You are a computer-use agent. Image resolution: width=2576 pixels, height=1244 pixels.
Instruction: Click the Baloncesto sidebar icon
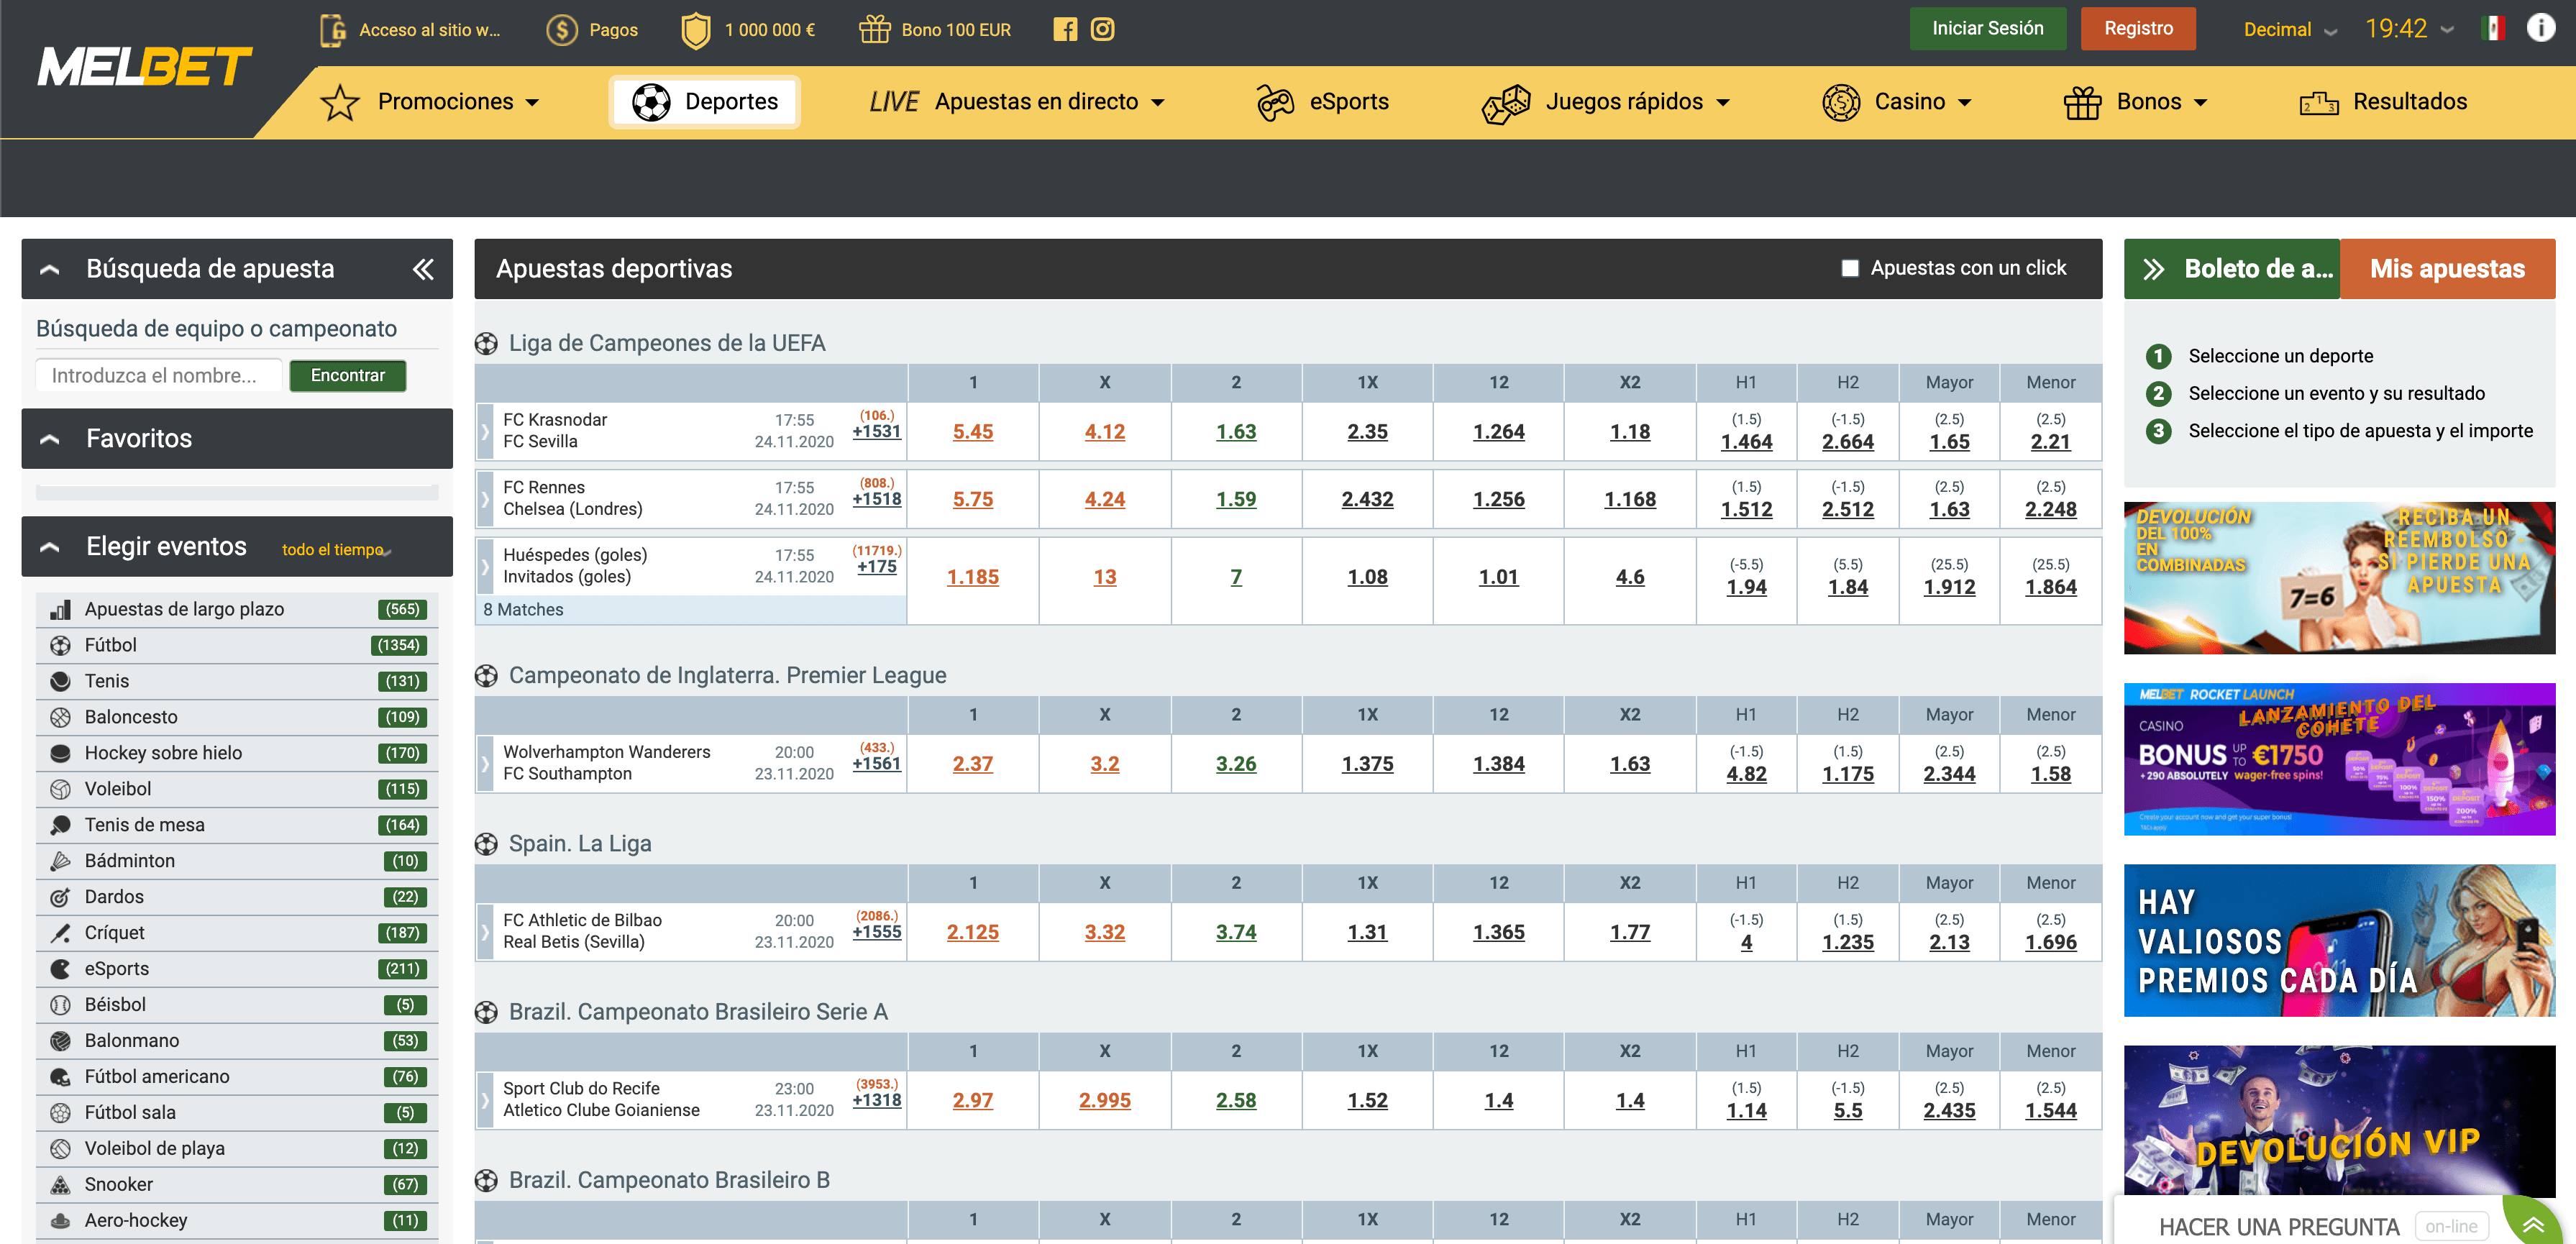61,717
